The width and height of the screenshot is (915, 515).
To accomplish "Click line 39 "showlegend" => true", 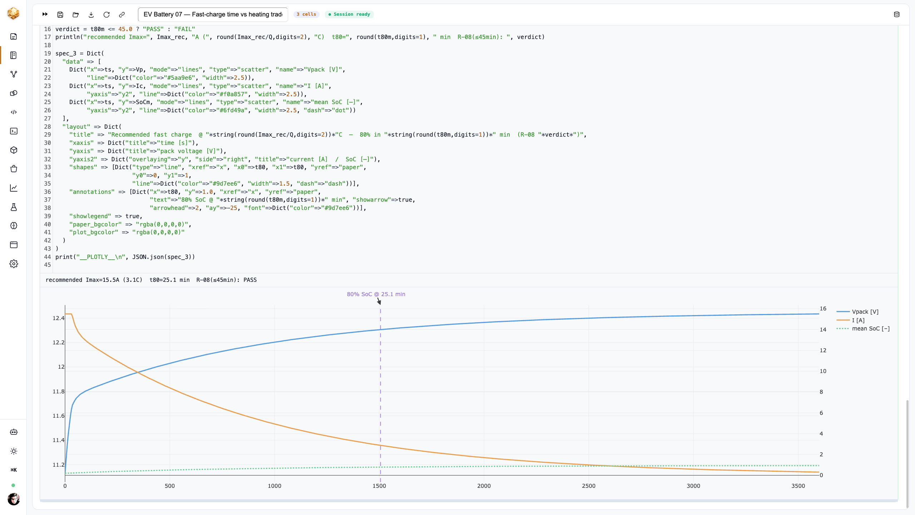I will click(x=106, y=216).
